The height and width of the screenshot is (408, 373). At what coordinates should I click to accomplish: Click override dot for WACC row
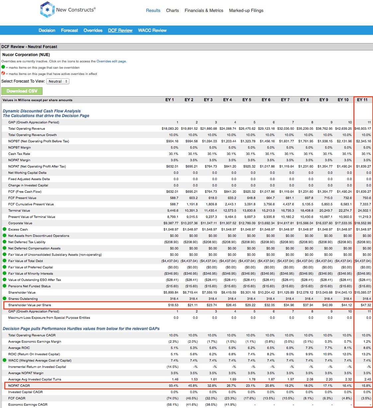pyautogui.click(x=5, y=360)
